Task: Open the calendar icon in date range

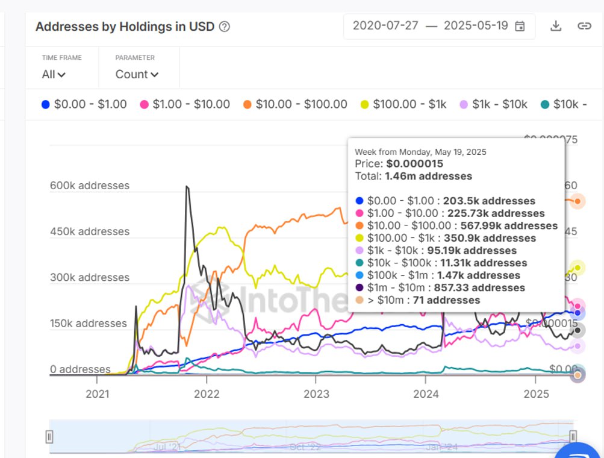Action: pyautogui.click(x=520, y=26)
